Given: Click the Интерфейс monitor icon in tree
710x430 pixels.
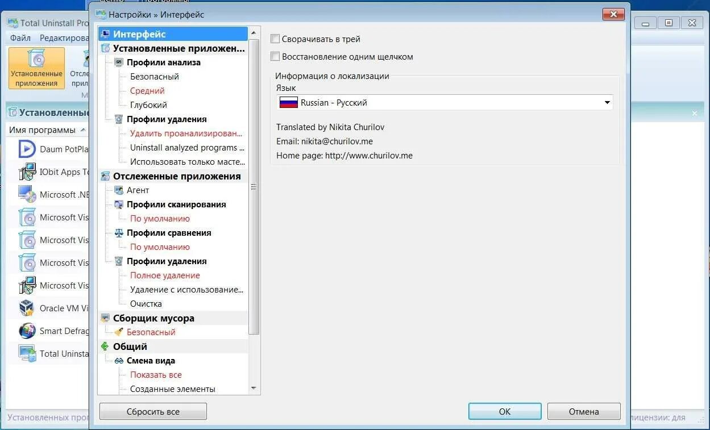Looking at the screenshot, I should pyautogui.click(x=105, y=34).
